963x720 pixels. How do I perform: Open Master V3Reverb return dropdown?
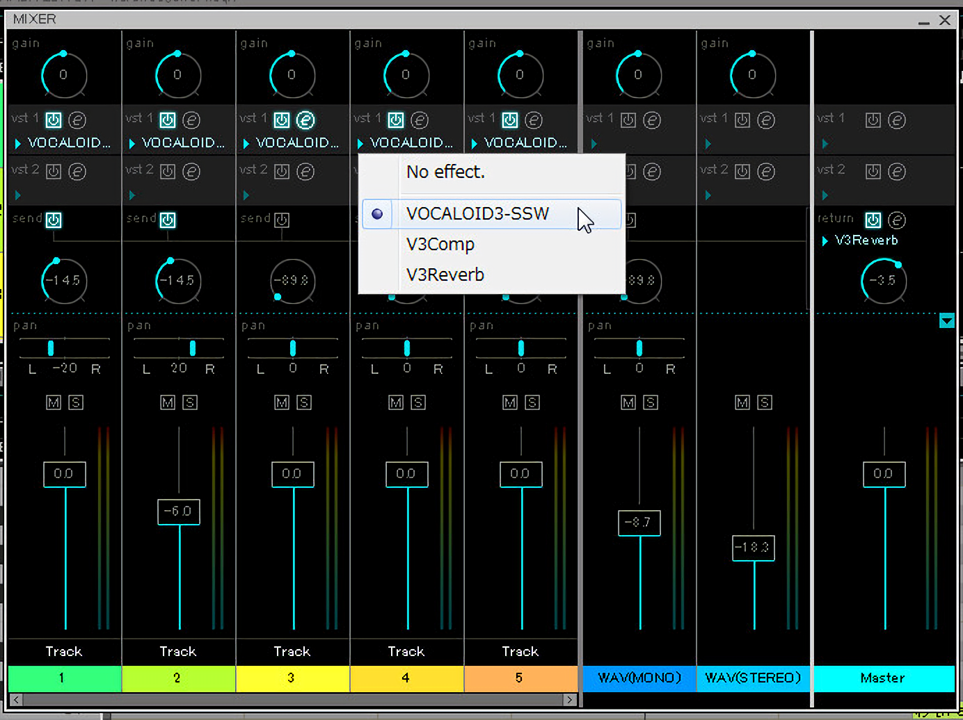[860, 240]
